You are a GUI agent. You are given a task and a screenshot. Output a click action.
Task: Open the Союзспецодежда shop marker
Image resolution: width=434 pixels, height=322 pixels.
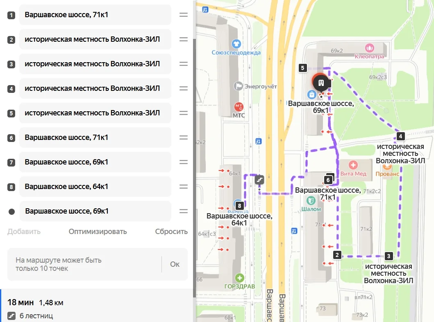(x=236, y=44)
